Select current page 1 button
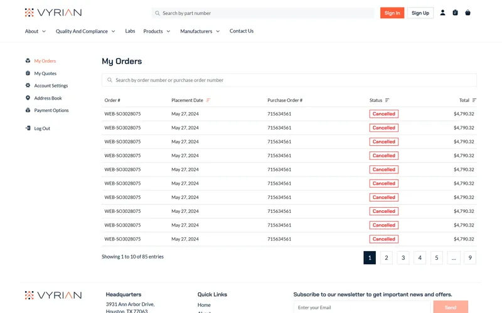 pyautogui.click(x=370, y=258)
